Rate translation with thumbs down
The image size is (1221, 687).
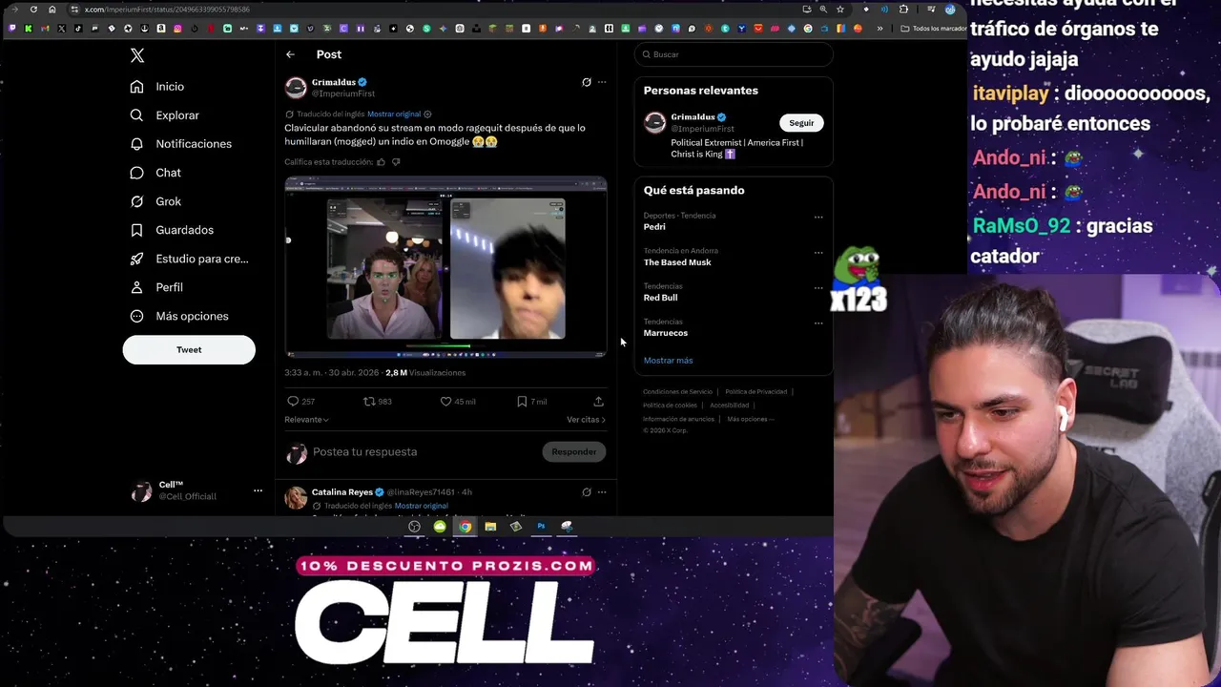(x=396, y=162)
